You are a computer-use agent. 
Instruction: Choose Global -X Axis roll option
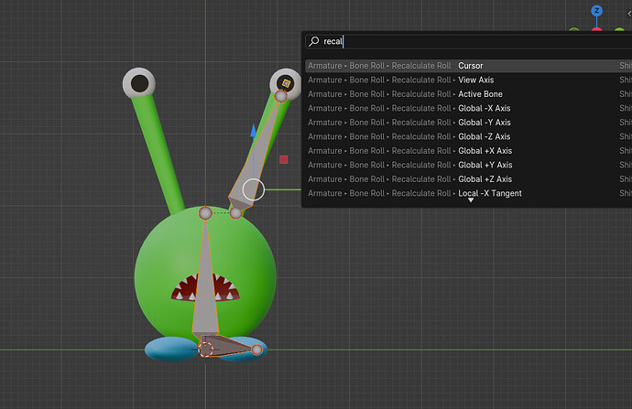[468, 108]
